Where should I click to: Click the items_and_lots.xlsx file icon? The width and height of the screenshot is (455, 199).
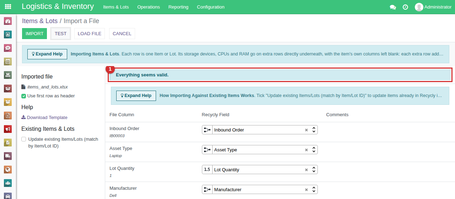pyautogui.click(x=23, y=87)
